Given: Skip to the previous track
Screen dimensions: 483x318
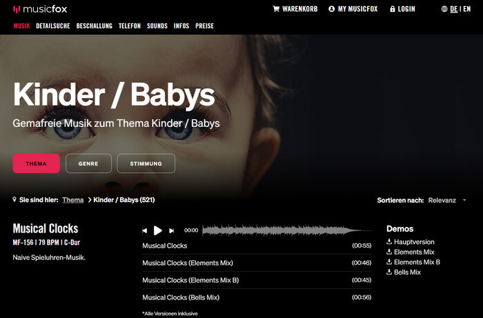Looking at the screenshot, I should point(144,230).
